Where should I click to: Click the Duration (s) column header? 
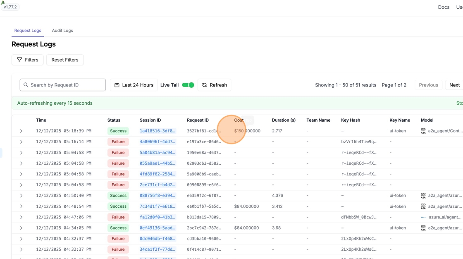(x=284, y=120)
